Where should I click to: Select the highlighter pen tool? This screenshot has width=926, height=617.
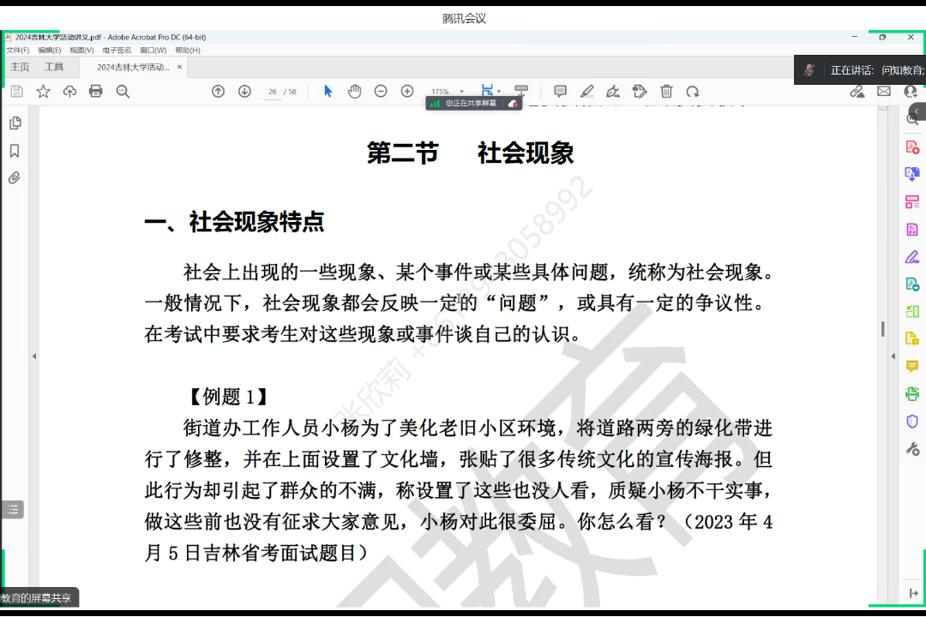[x=586, y=92]
